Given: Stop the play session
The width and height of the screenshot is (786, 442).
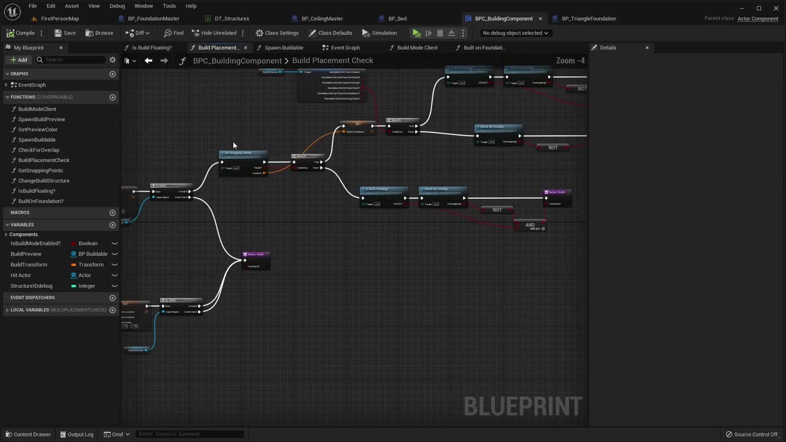Looking at the screenshot, I should click(440, 33).
